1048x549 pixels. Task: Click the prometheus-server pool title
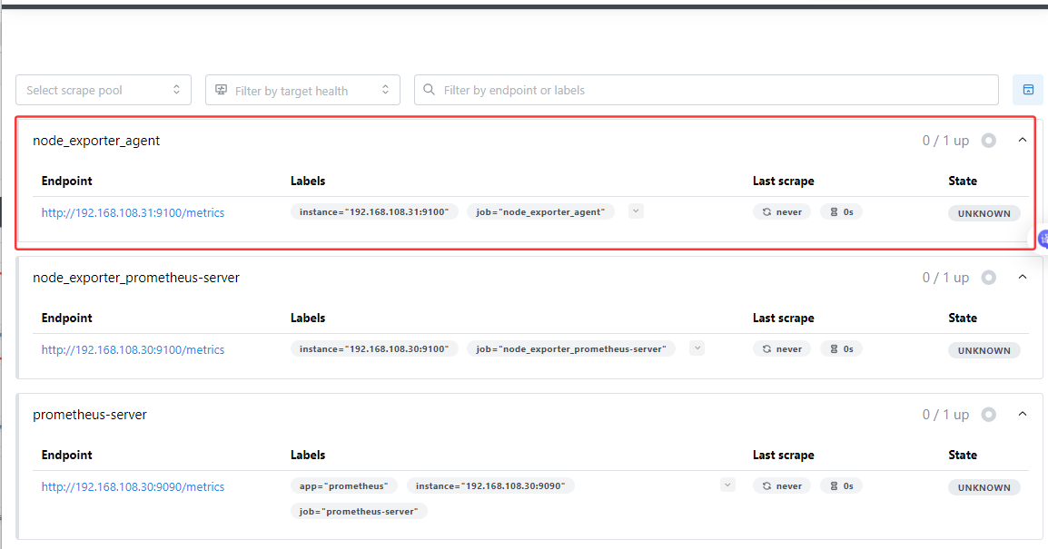click(x=90, y=415)
